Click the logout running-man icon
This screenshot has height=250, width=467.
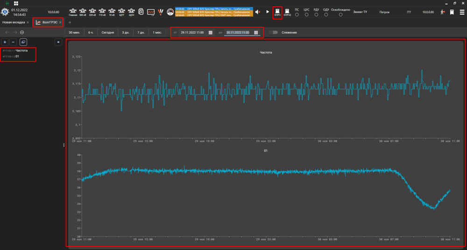(442, 12)
